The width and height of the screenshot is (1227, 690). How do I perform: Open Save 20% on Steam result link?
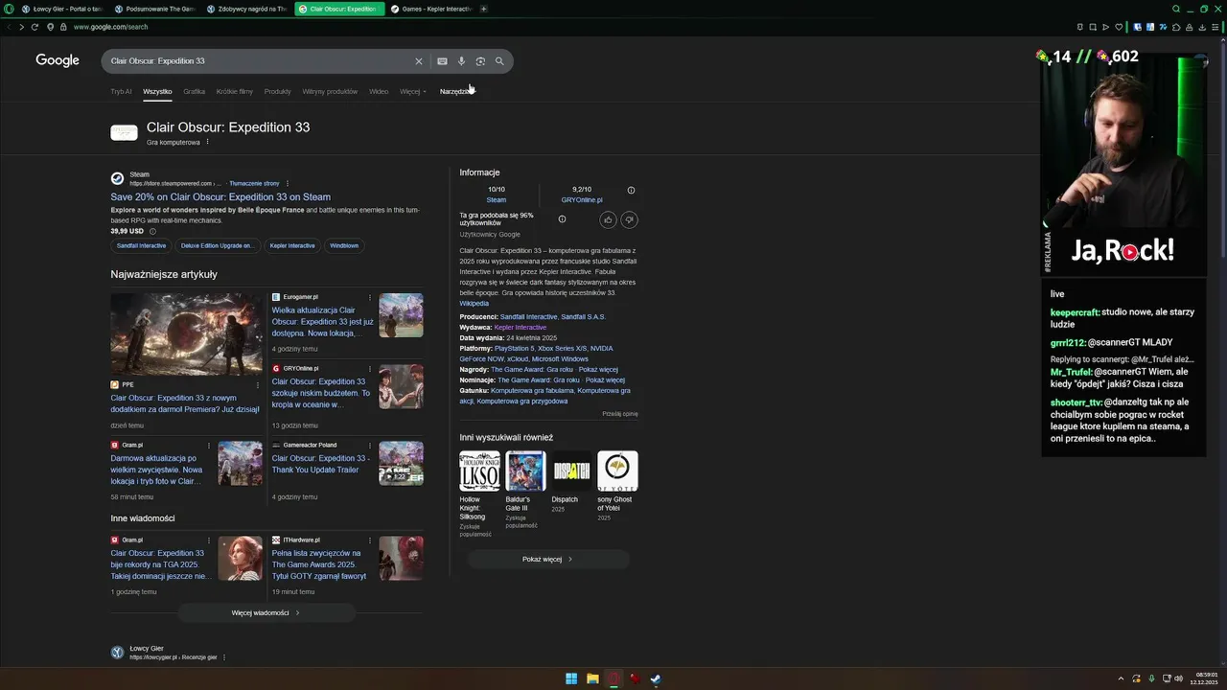click(220, 197)
